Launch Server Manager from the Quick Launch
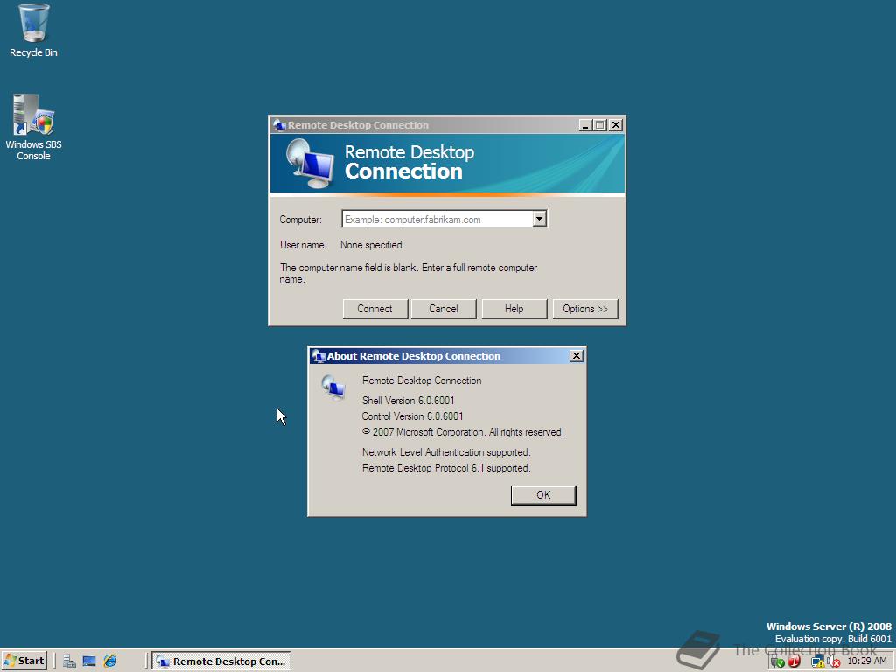Viewport: 896px width, 672px height. 69,661
